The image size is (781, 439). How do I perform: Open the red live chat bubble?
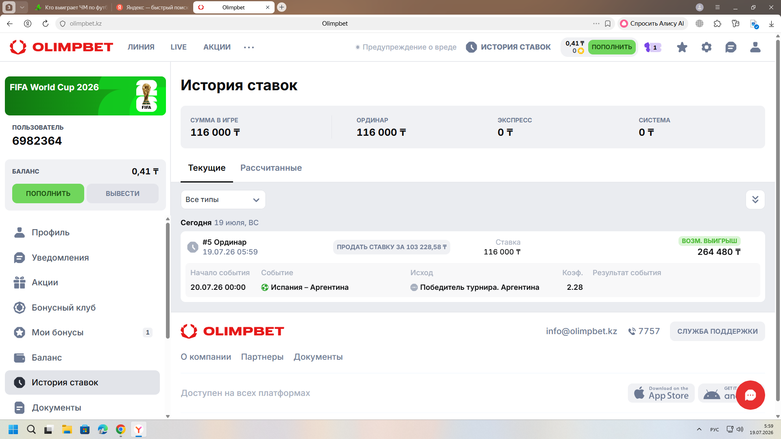tap(750, 395)
